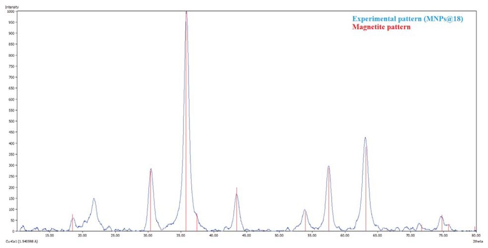The width and height of the screenshot is (488, 248).
Task: Click the peak apex near 63 degrees 2theta
Action: pyautogui.click(x=366, y=137)
